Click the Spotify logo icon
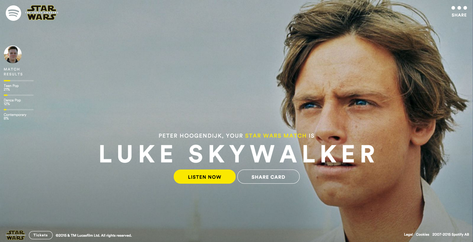 pos(14,13)
